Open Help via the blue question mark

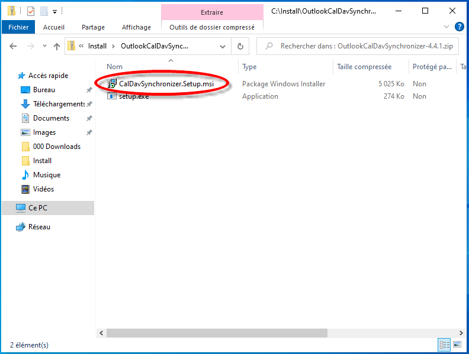tap(460, 27)
